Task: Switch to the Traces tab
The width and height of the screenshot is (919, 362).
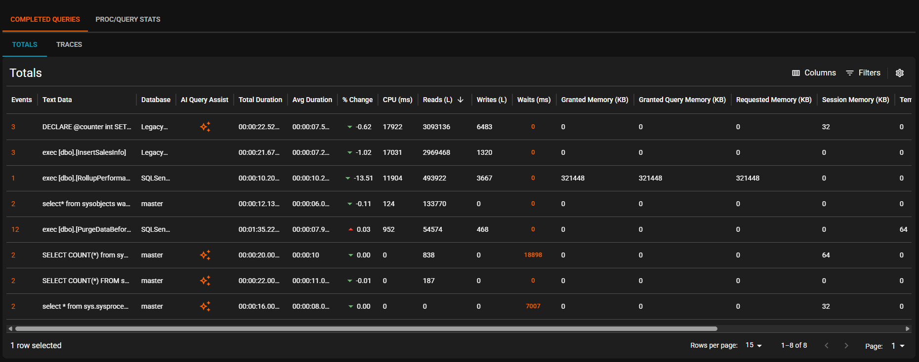Action: pos(69,44)
